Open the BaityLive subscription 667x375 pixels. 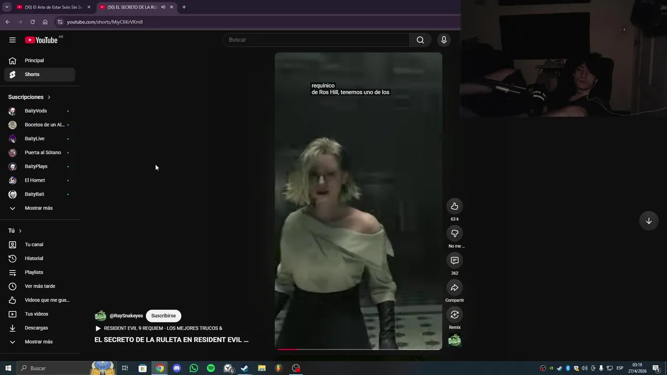40,139
